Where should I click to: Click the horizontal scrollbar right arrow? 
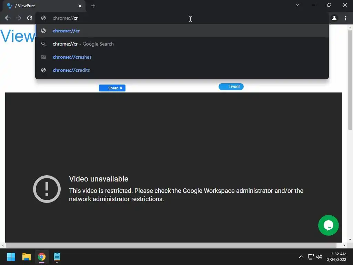pyautogui.click(x=344, y=245)
